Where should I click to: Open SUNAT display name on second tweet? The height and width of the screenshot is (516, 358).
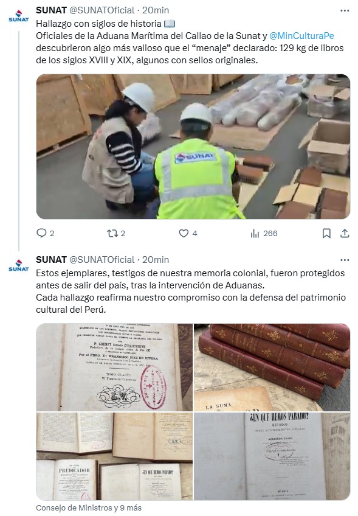pyautogui.click(x=51, y=260)
